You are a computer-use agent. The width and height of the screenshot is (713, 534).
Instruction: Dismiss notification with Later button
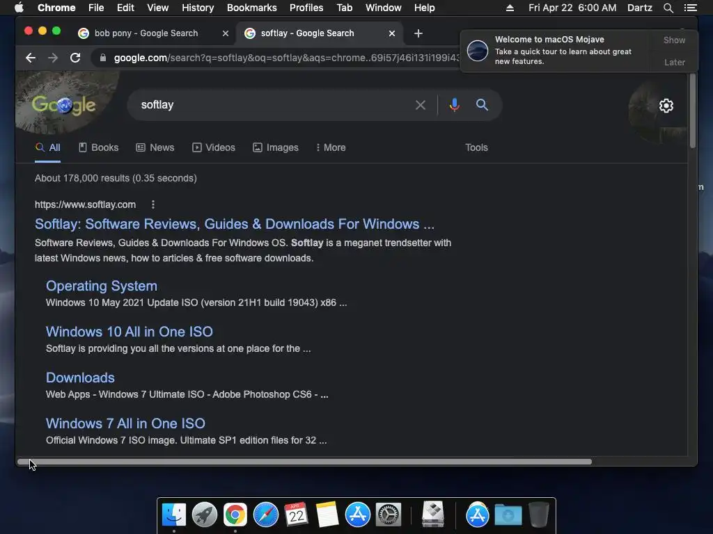point(674,62)
